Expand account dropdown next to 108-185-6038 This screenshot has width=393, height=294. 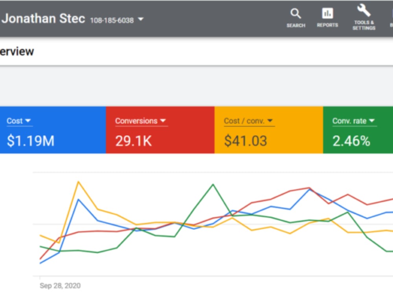[x=141, y=19]
